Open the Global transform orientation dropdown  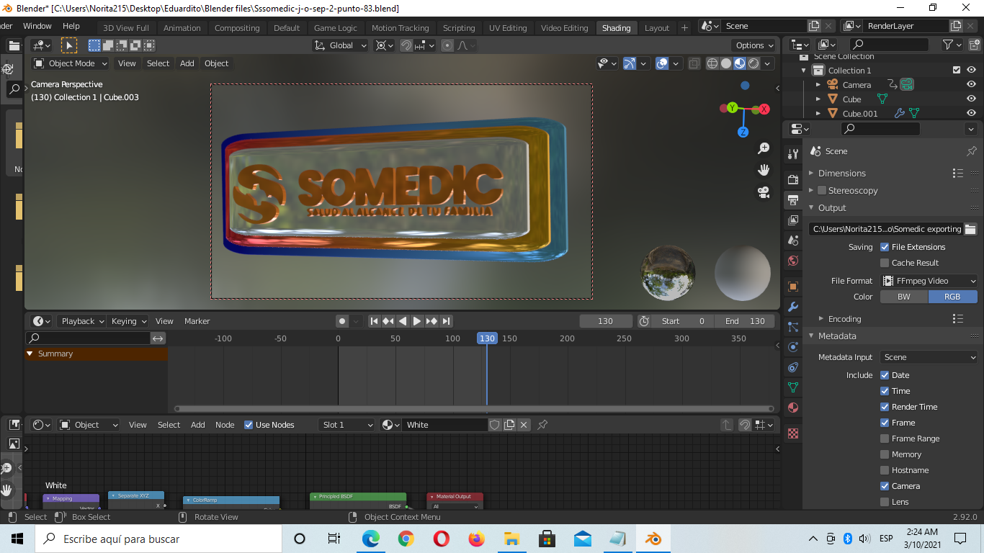(x=340, y=45)
